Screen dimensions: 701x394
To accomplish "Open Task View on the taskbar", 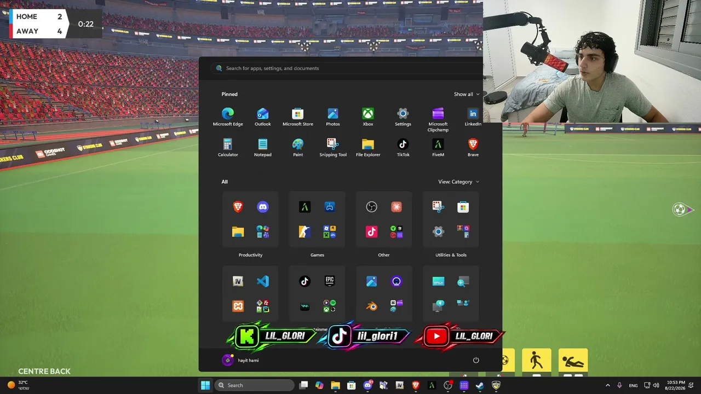I will coord(304,385).
